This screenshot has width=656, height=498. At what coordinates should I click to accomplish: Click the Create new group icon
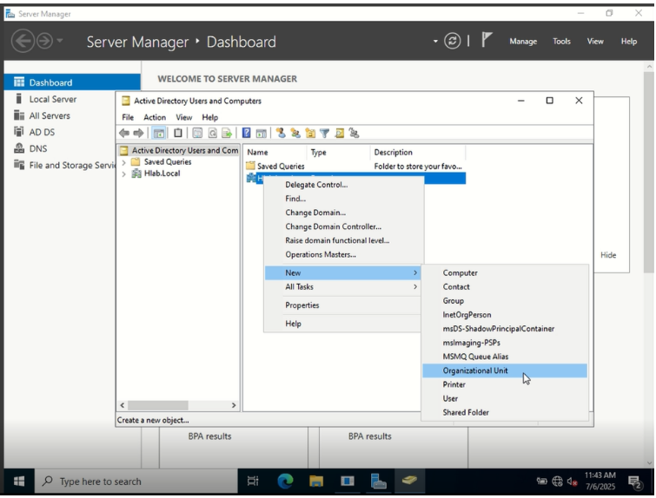(x=295, y=134)
